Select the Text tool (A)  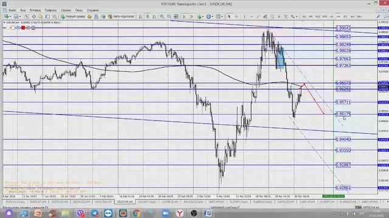279,16
